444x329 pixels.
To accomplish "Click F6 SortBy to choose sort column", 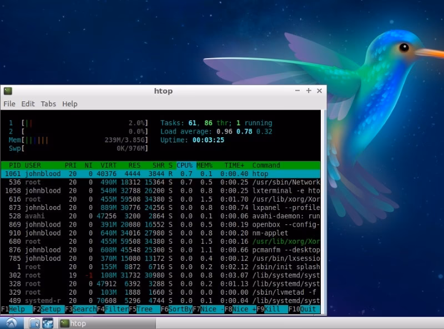I will [x=176, y=309].
